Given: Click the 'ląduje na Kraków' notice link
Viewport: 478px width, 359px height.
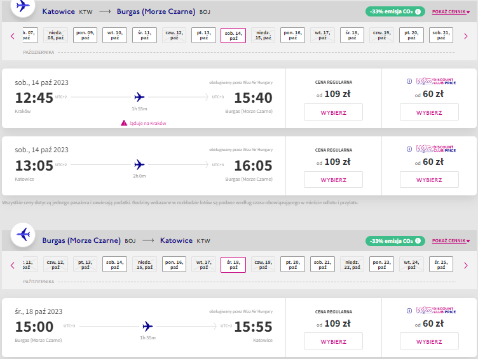Looking at the screenshot, I should 148,123.
